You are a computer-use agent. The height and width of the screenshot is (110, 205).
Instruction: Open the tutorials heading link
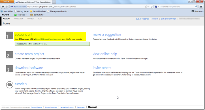coord(21,84)
